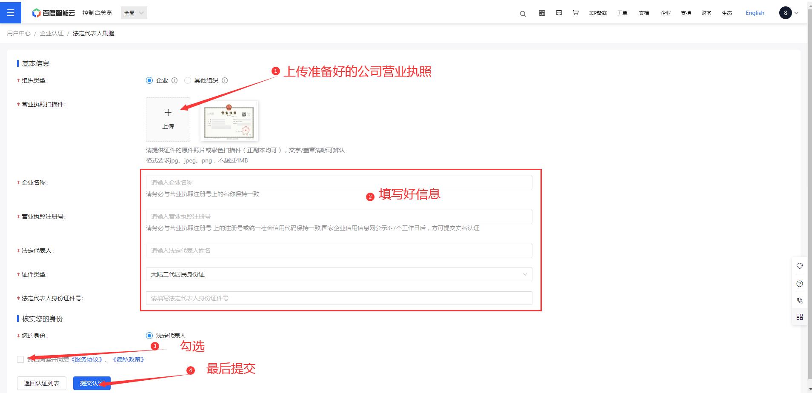Image resolution: width=812 pixels, height=393 pixels.
Task: Open the hamburger menu in top-left
Action: (11, 13)
